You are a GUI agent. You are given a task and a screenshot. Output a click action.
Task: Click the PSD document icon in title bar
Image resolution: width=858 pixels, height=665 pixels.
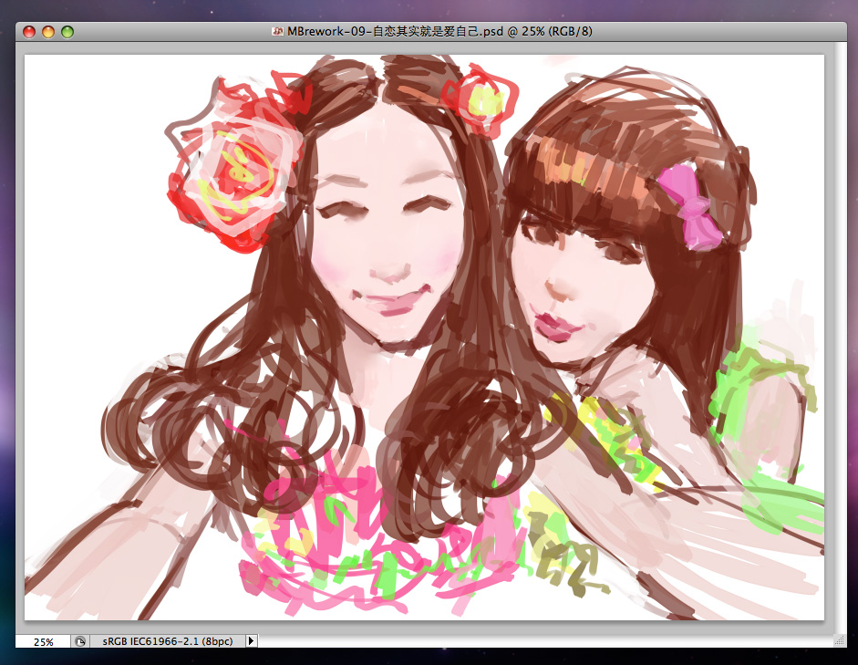277,32
